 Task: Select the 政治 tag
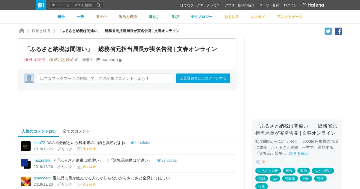pos(304,171)
